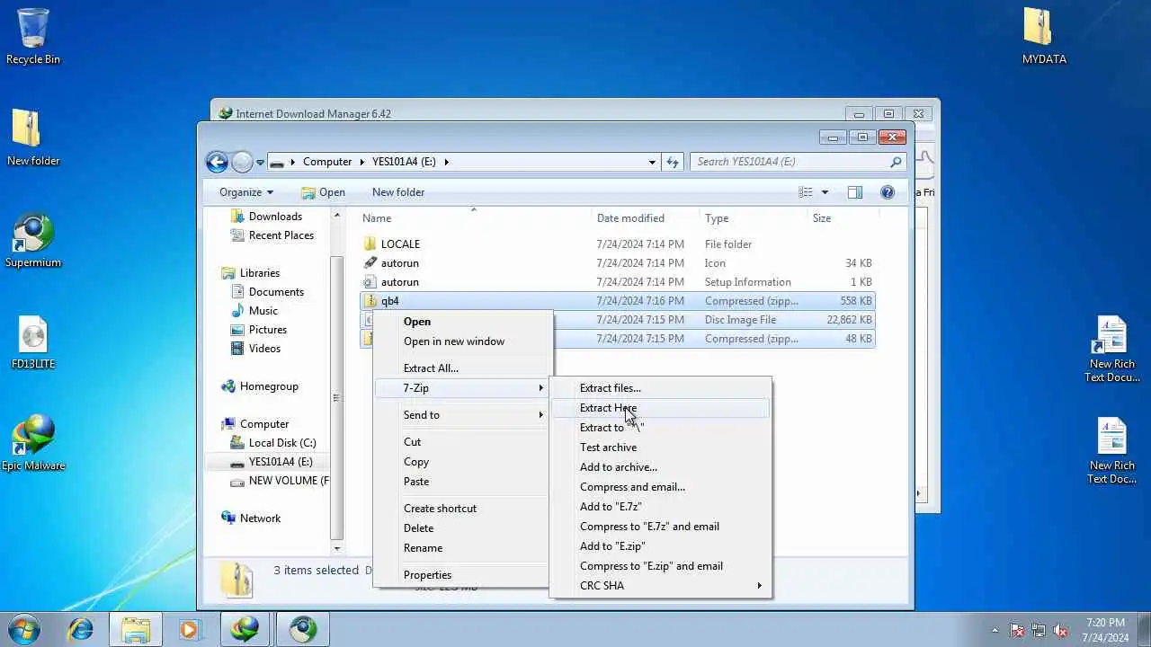
Task: Choose Add to "E.zip" option
Action: click(661, 546)
